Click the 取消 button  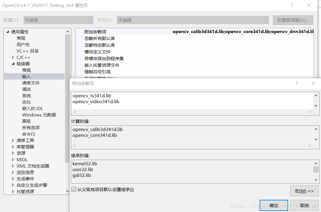(304, 205)
